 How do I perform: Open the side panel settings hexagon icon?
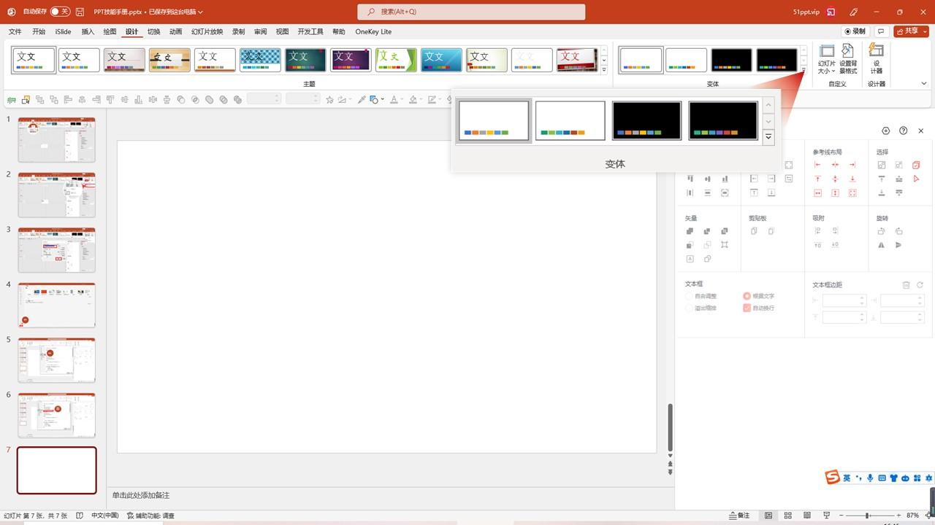point(885,131)
